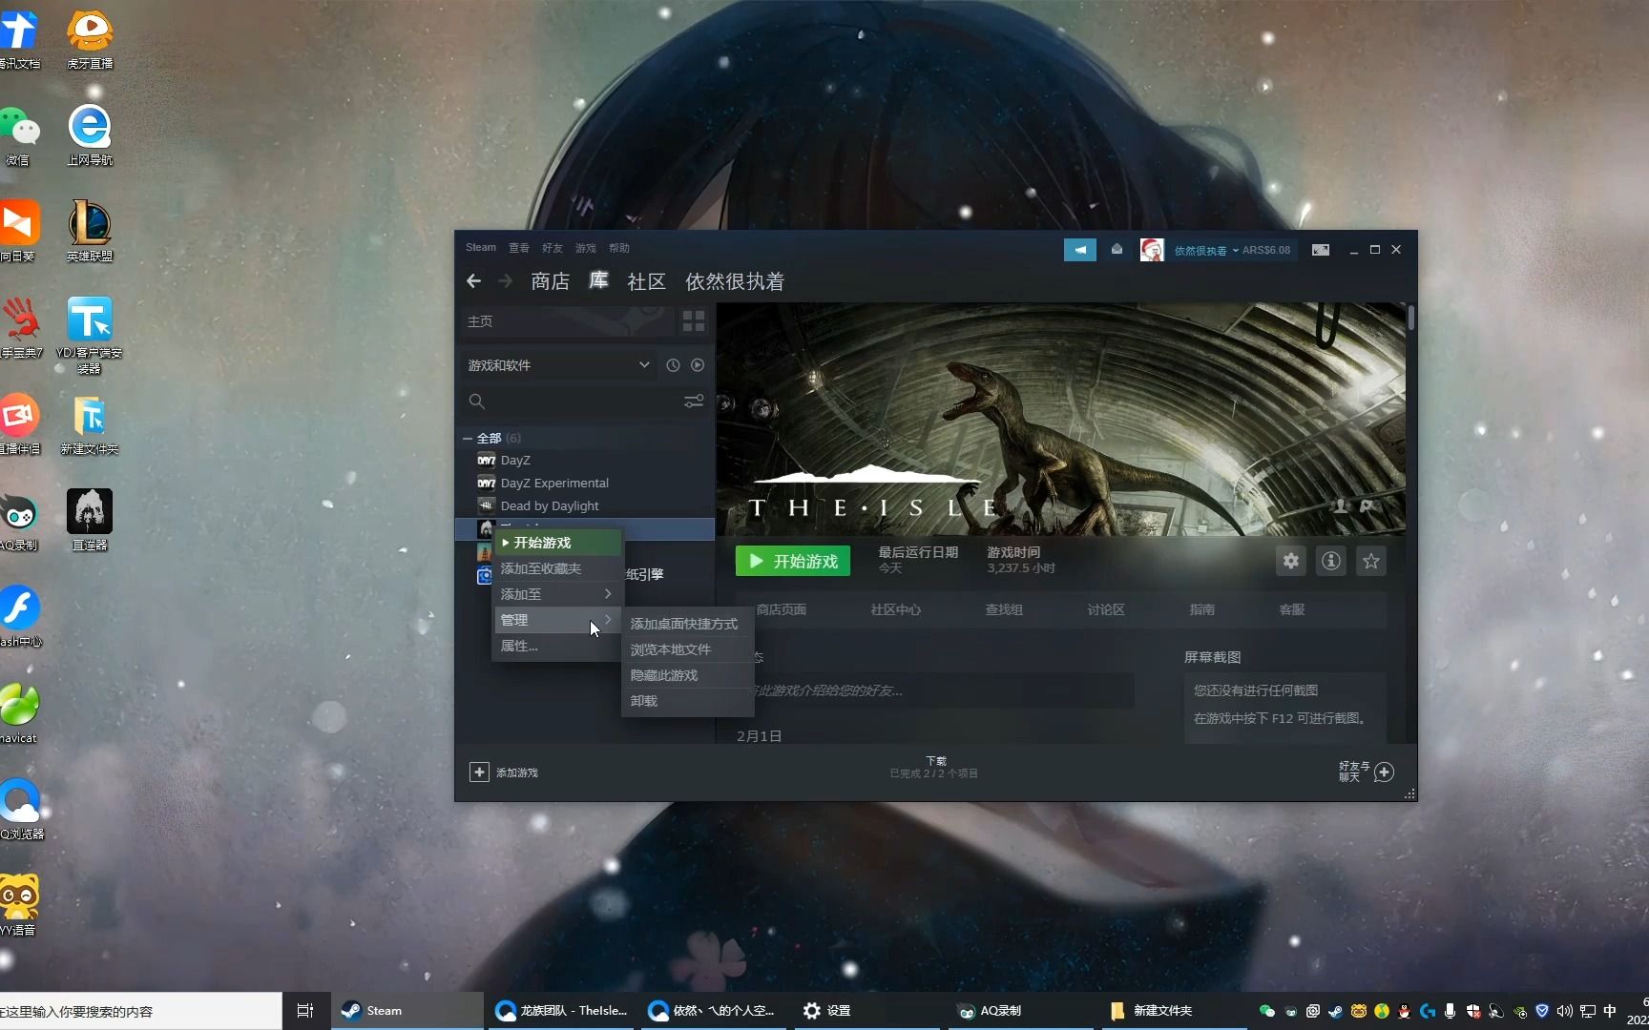This screenshot has height=1030, width=1649.
Task: Sort library by recent activity clock icon
Action: (673, 365)
